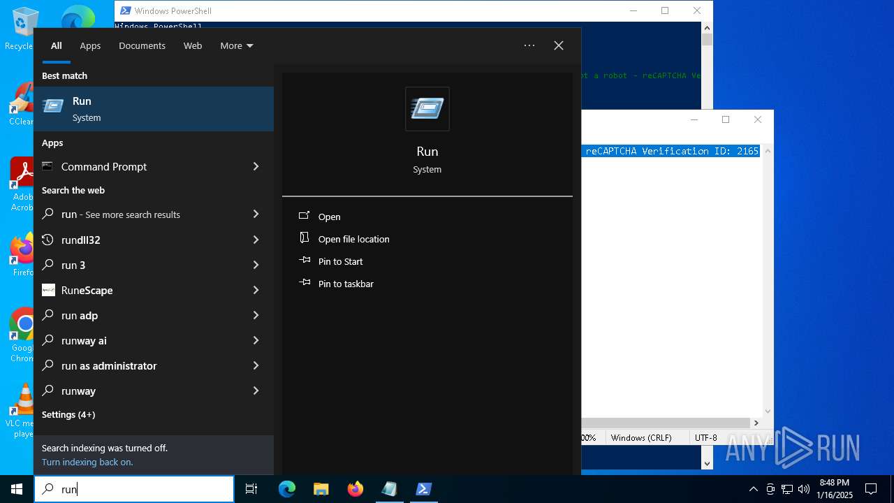Click Notepad vertical scrollbar down arrow
Screen dimensions: 894x503
coord(768,411)
